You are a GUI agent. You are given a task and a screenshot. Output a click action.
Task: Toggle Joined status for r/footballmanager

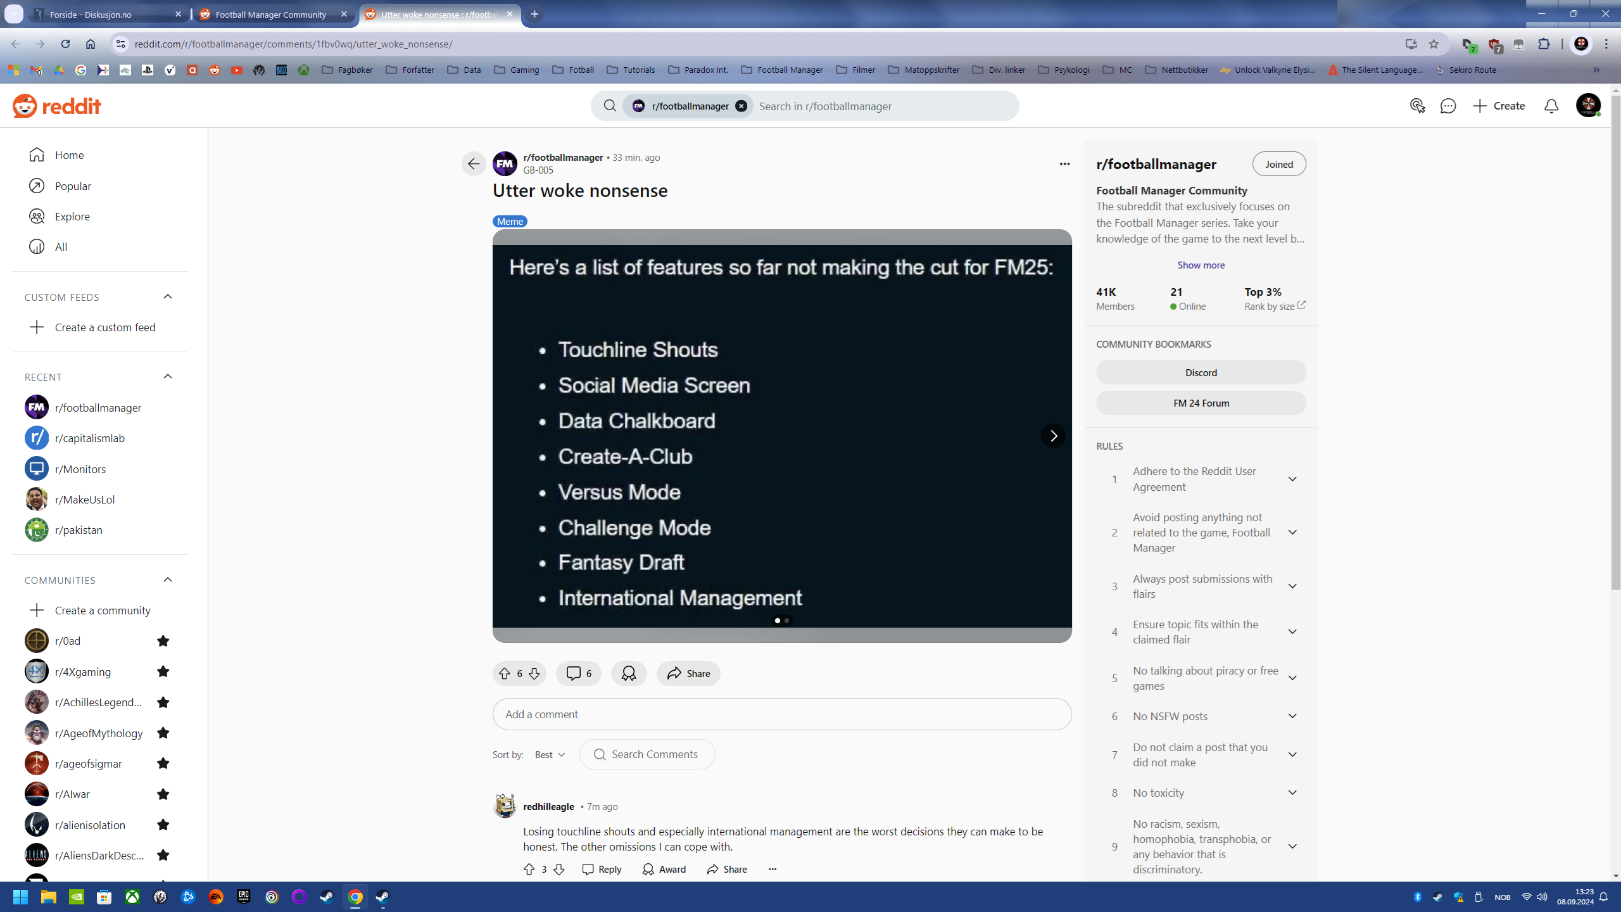click(x=1279, y=164)
